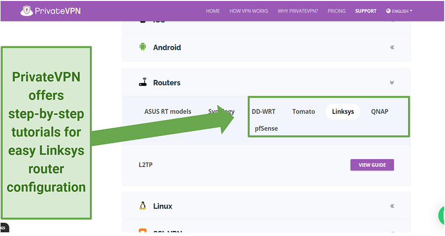
Task: Open the SUPPORT menu item
Action: point(366,11)
